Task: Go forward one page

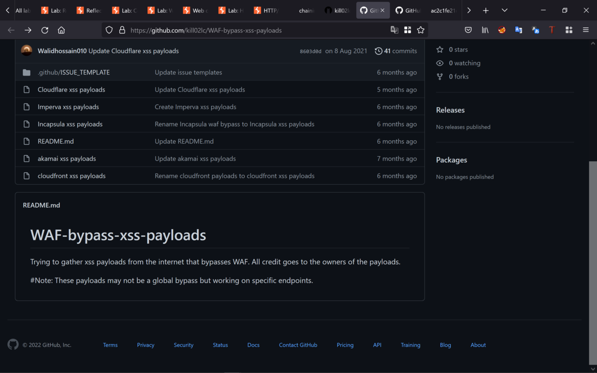Action: point(28,30)
